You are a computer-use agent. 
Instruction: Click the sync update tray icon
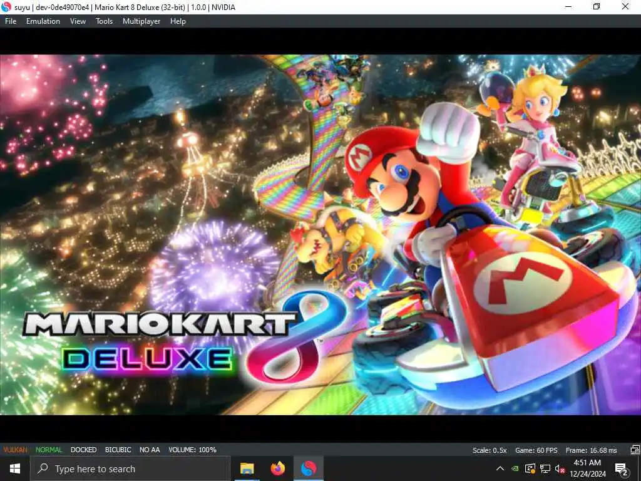click(530, 468)
